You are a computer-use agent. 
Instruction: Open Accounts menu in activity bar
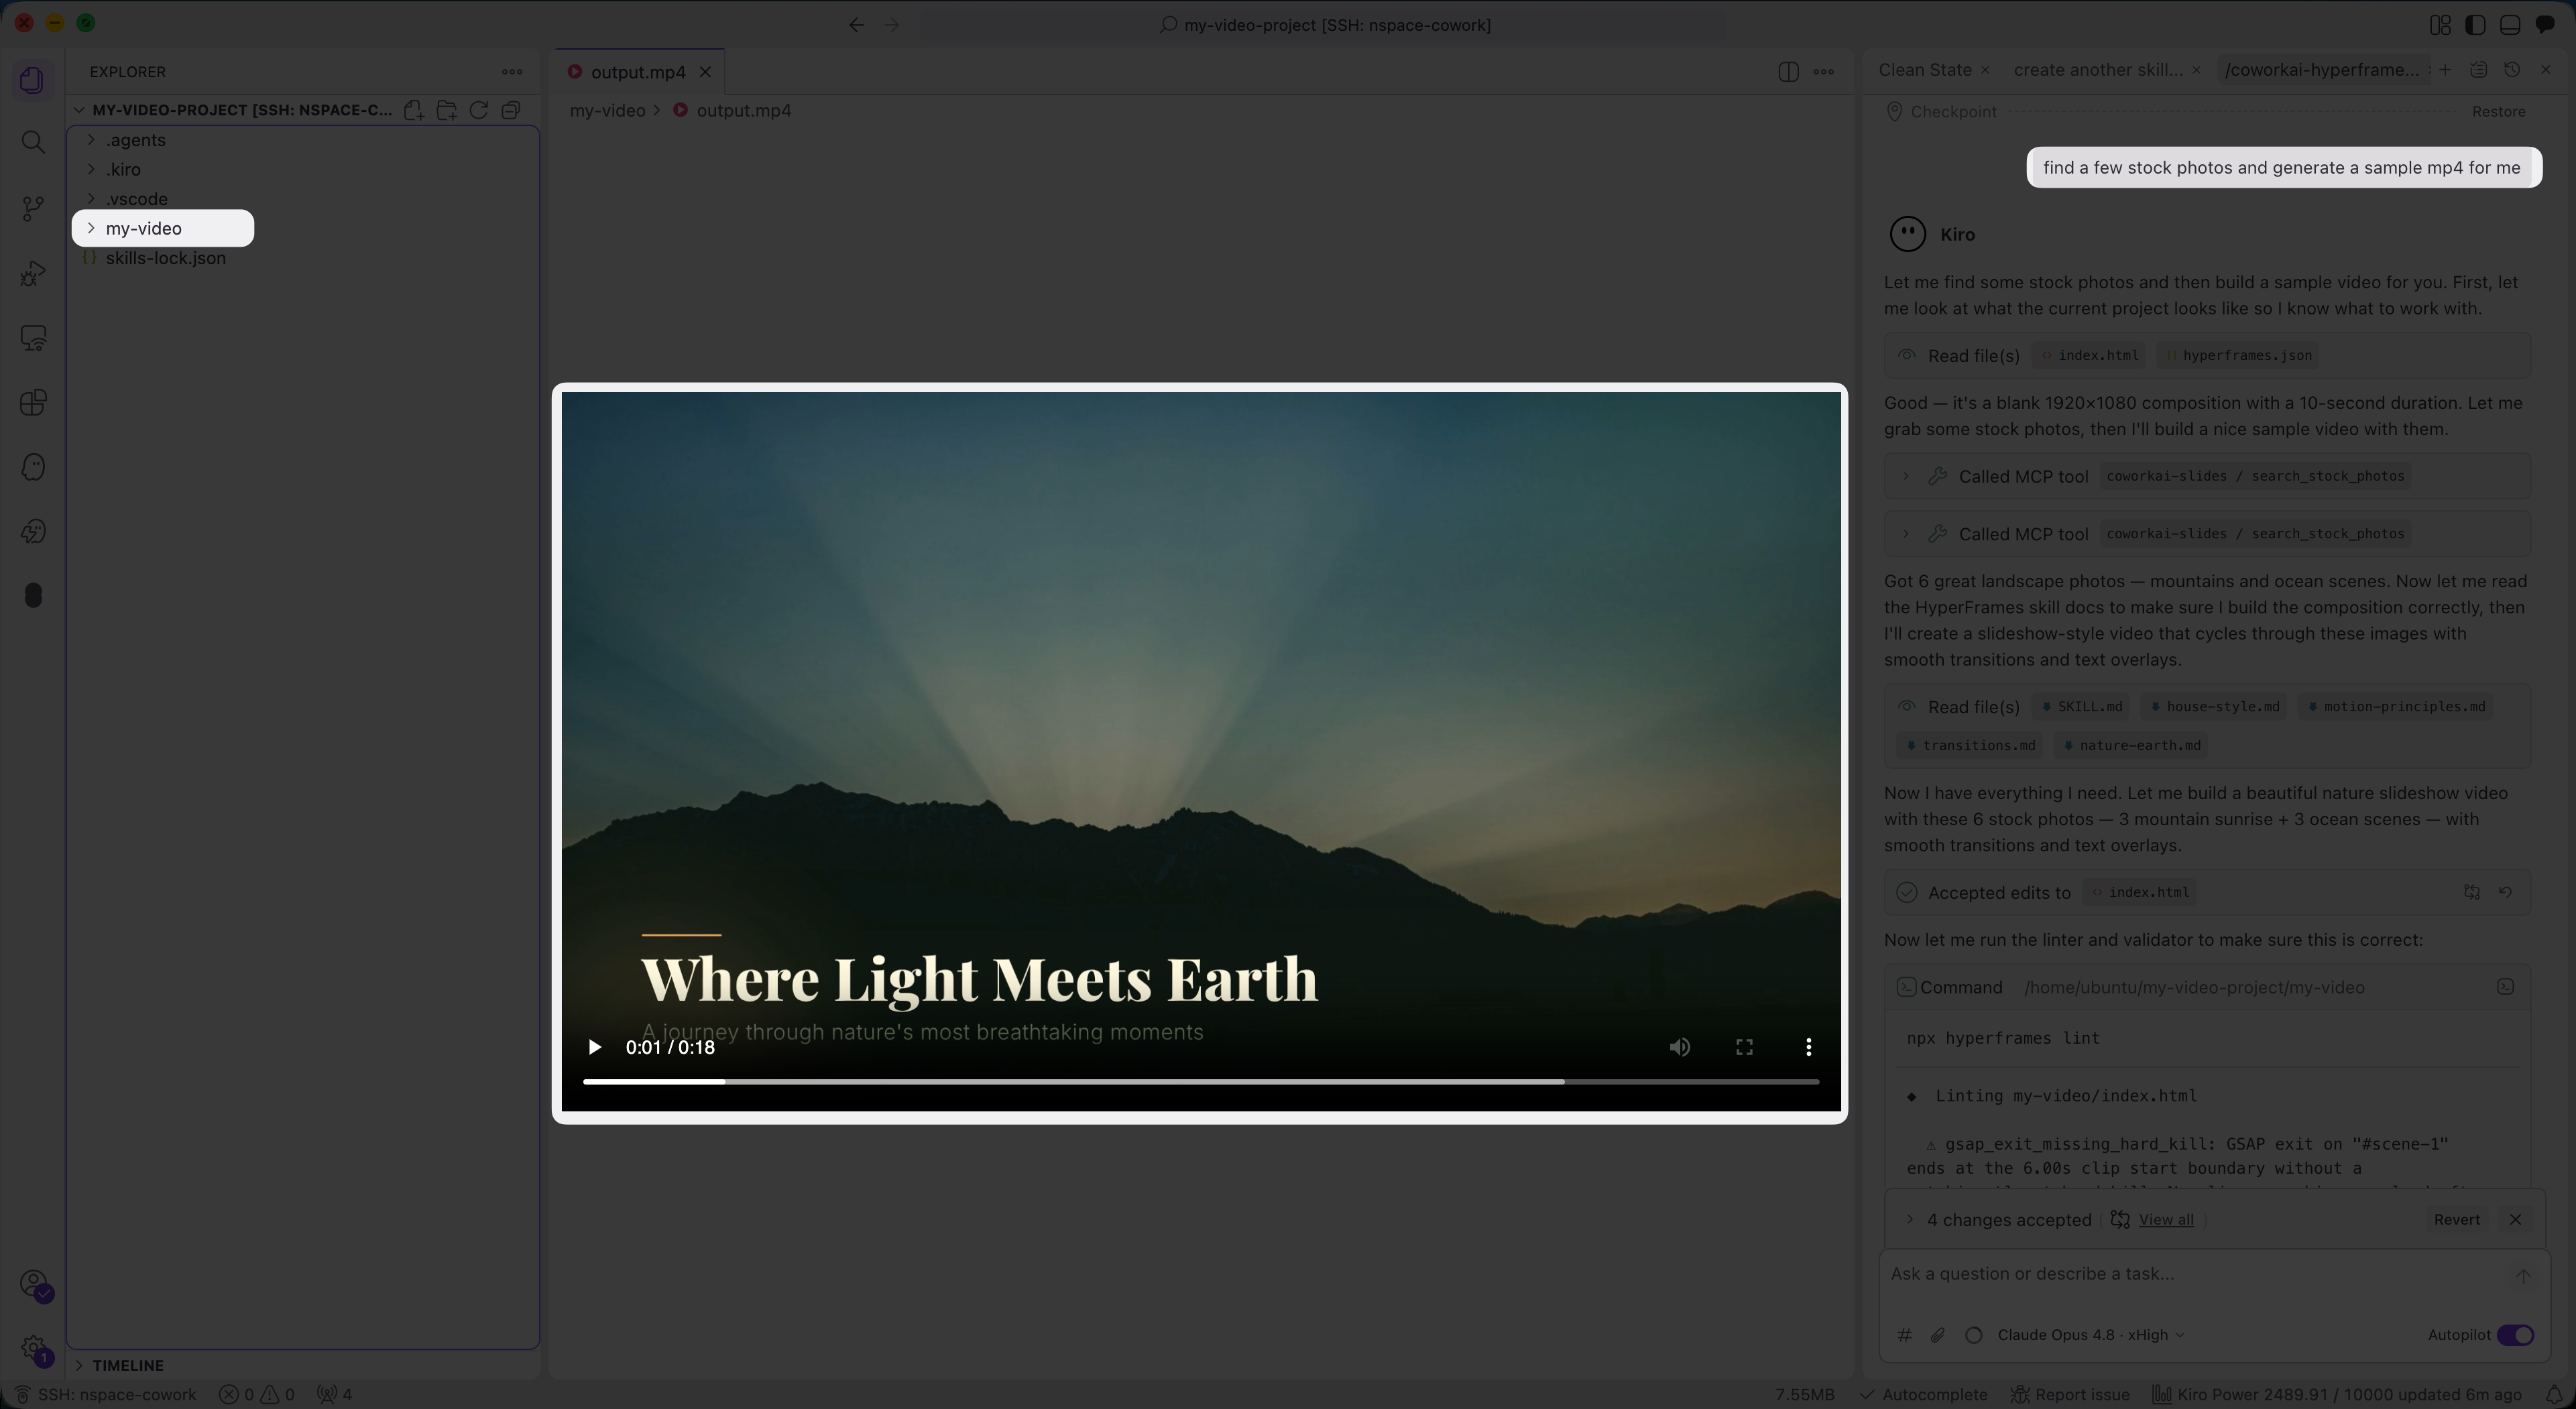33,1283
